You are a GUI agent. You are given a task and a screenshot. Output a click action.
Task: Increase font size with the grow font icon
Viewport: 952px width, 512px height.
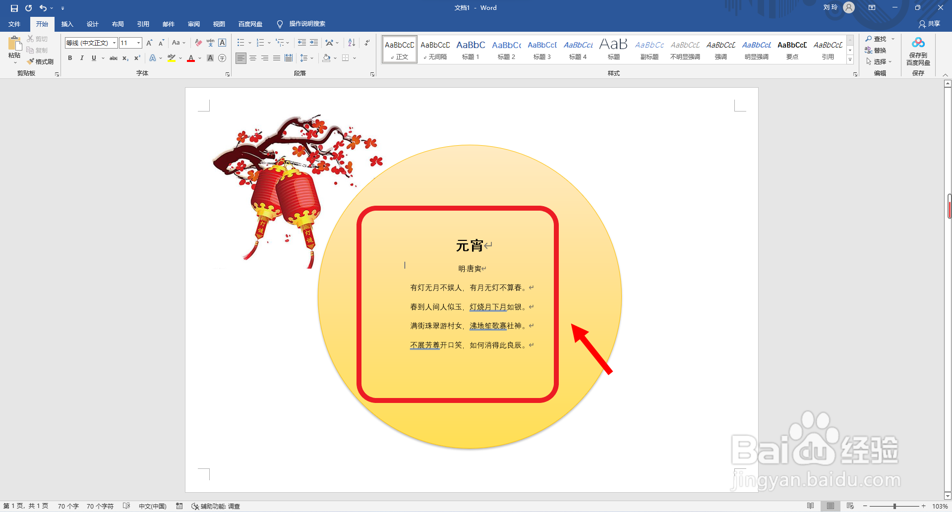(149, 43)
